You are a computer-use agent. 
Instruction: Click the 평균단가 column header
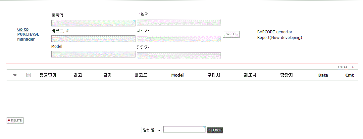[48, 75]
